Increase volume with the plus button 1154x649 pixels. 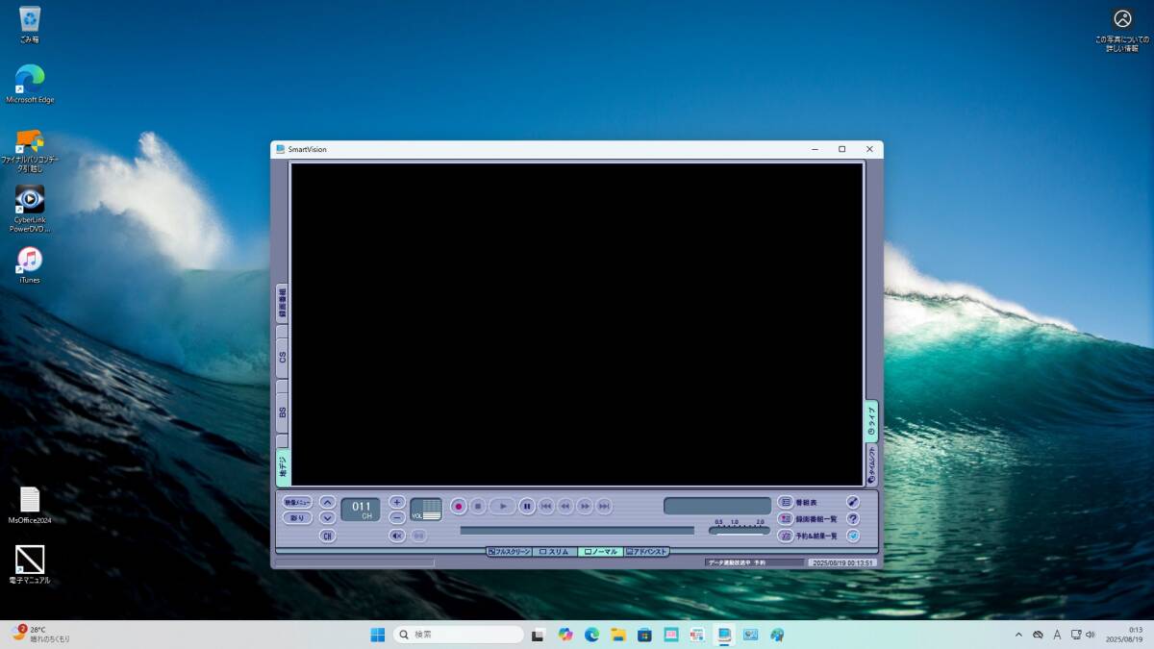(x=397, y=502)
